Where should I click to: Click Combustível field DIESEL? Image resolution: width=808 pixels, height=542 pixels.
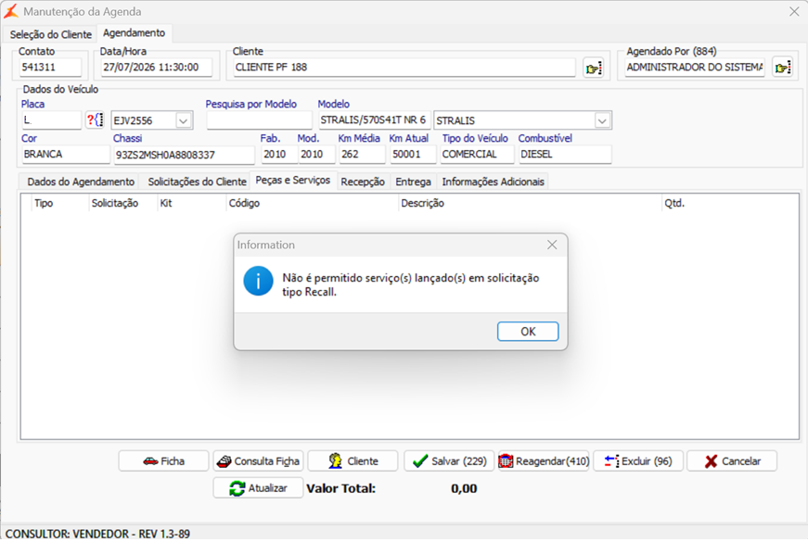(565, 155)
